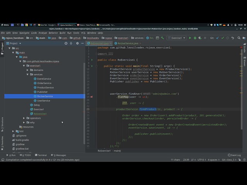Run with coverage icon in toolbar
This screenshot has width=247, height=185.
click(x=200, y=38)
